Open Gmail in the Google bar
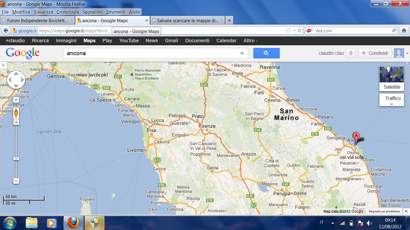 [x=171, y=40]
